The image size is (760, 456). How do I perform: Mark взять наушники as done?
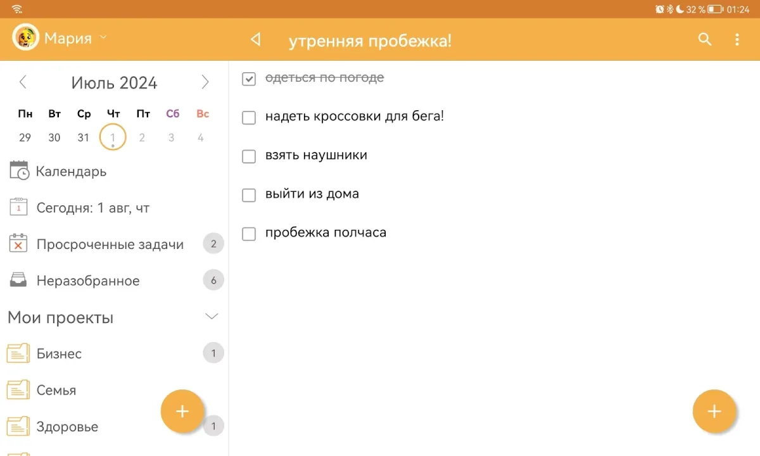point(249,156)
